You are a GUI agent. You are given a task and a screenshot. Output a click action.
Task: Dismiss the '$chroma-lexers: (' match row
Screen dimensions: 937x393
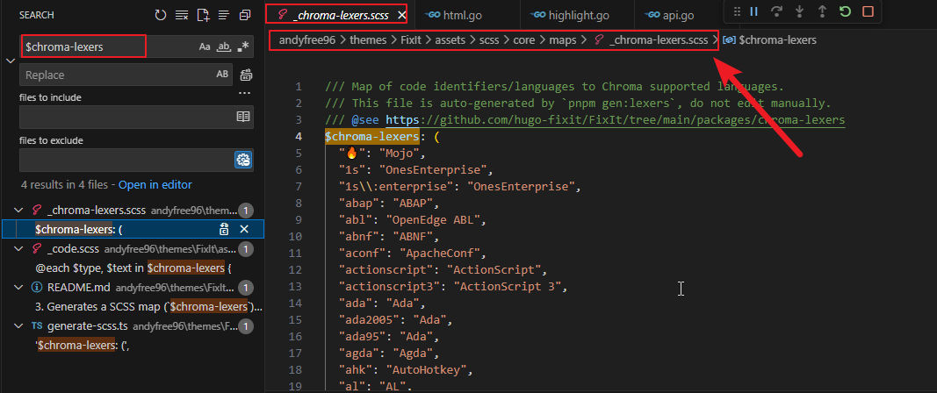pyautogui.click(x=244, y=229)
